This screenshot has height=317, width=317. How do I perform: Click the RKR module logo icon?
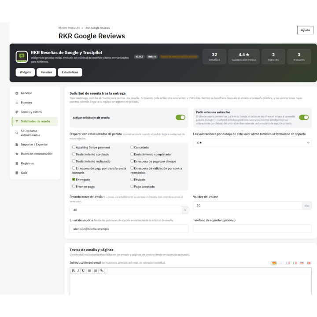[22, 57]
